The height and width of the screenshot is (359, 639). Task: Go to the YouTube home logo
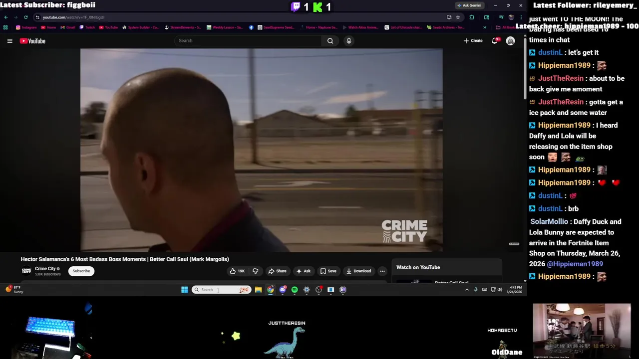tap(32, 41)
